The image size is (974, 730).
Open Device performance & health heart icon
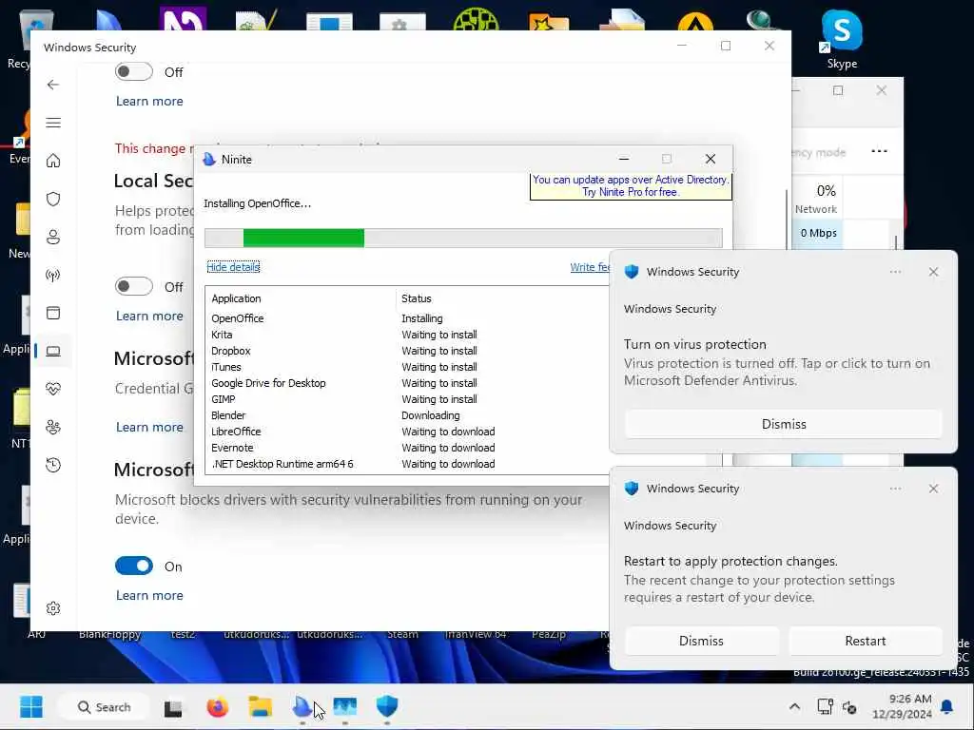coord(53,389)
